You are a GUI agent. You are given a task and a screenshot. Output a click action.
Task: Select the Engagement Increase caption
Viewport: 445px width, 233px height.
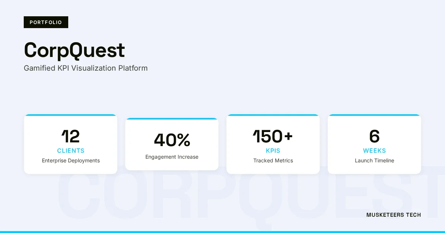(172, 157)
